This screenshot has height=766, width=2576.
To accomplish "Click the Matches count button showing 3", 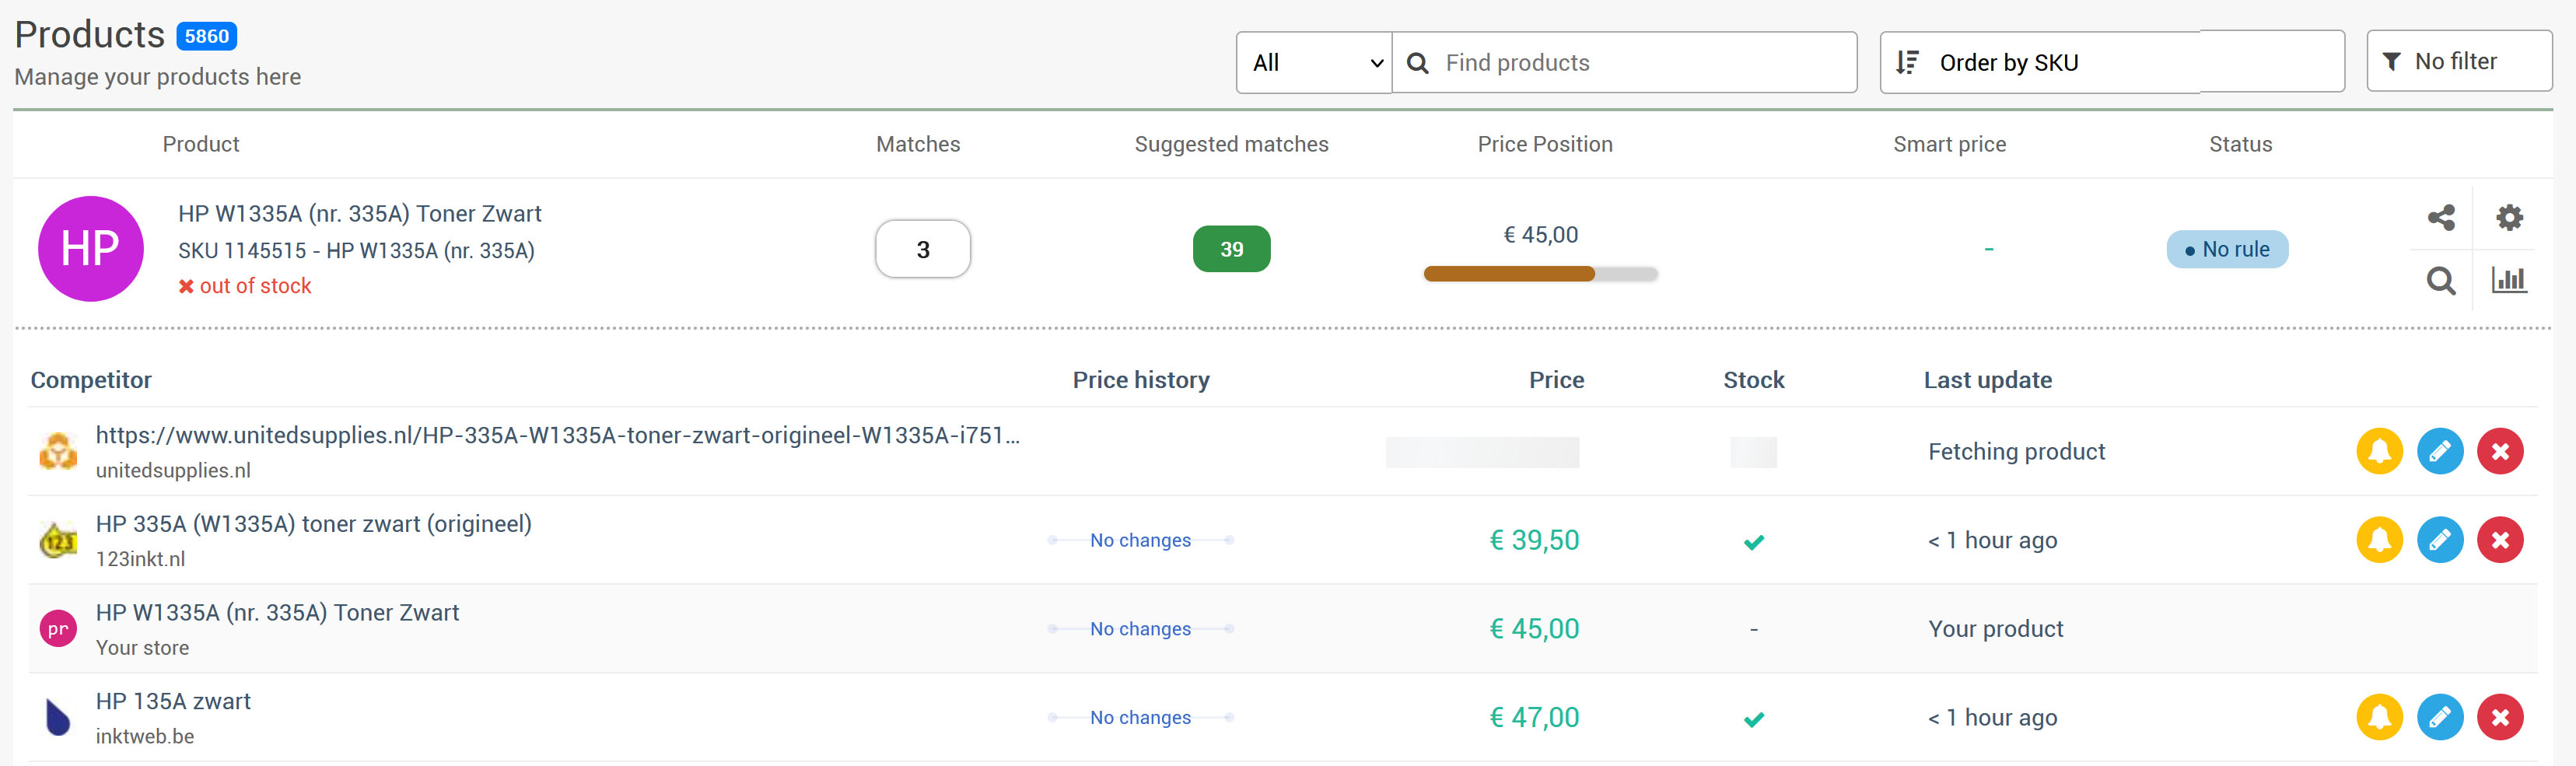I will (922, 249).
